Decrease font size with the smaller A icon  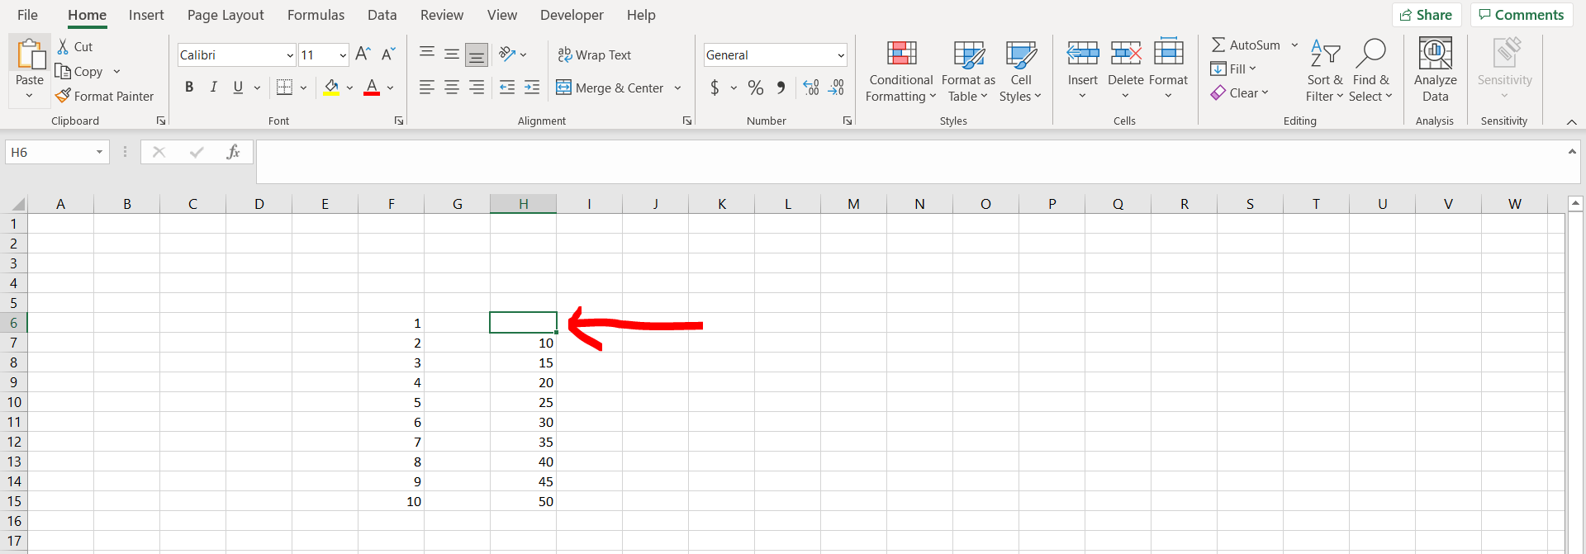coord(388,54)
